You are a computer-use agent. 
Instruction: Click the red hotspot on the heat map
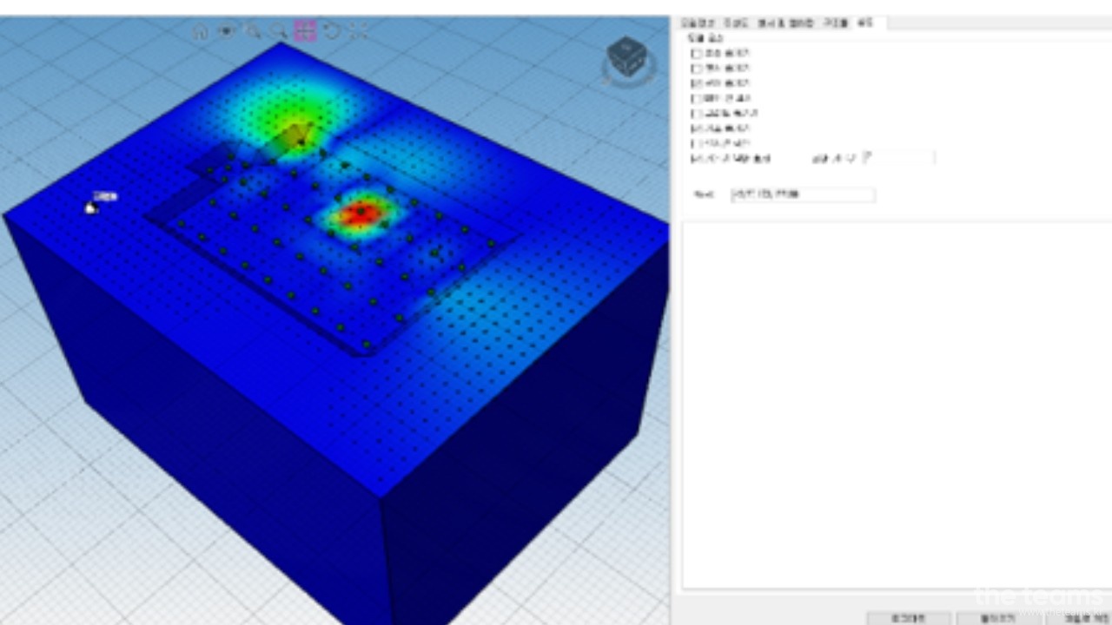point(358,213)
